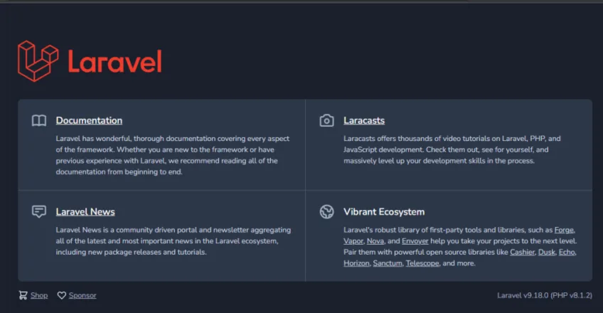Follow the Vapor link
This screenshot has width=603, height=313.
(x=353, y=241)
